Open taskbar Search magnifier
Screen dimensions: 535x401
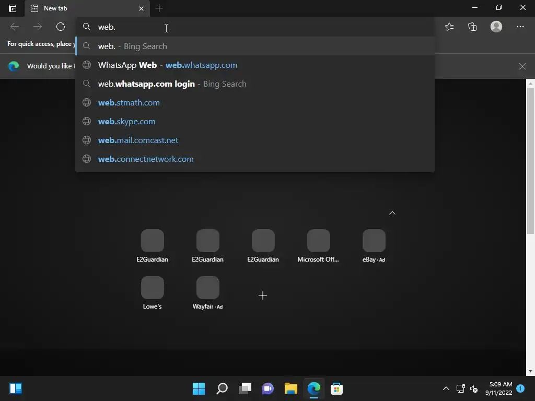(222, 388)
